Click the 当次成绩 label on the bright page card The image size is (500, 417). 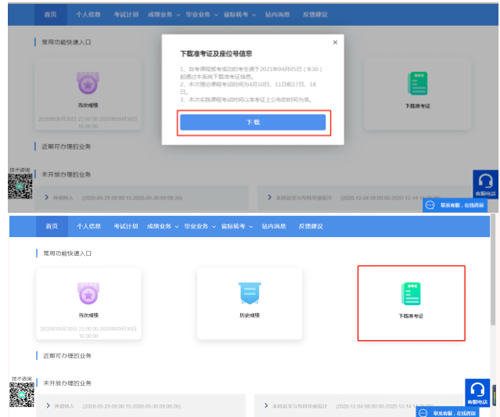pyautogui.click(x=88, y=315)
